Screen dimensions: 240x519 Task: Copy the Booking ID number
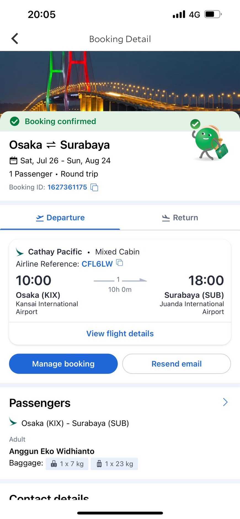94,187
